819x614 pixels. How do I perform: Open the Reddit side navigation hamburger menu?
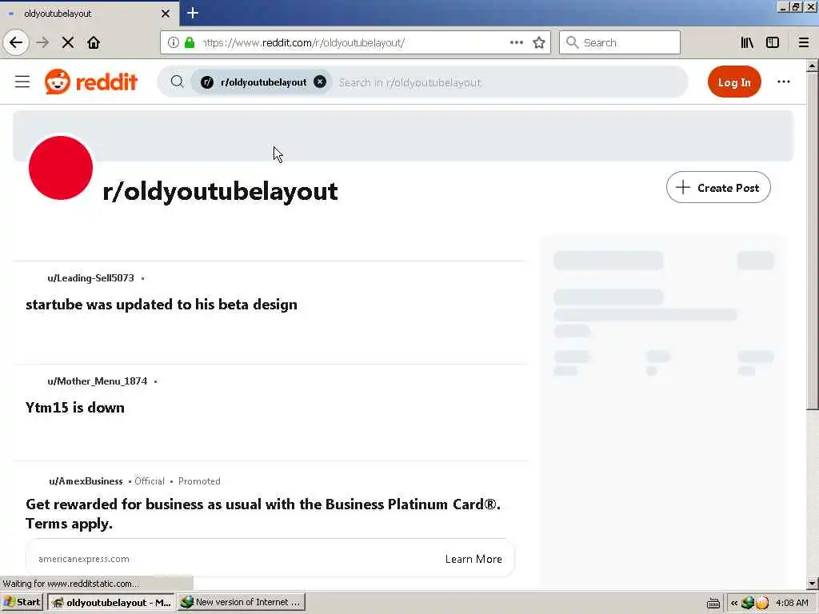click(x=22, y=82)
